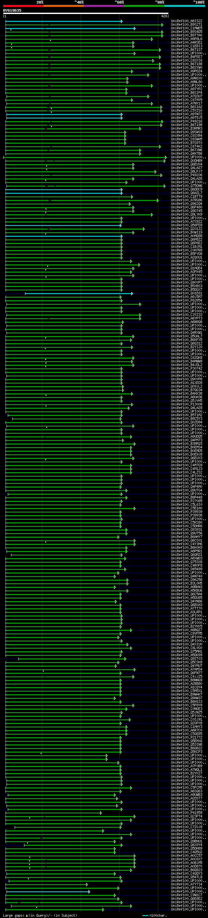Click the green alignment bar for UniRef100_B9S2T1
The image size is (208, 918).
[84, 25]
